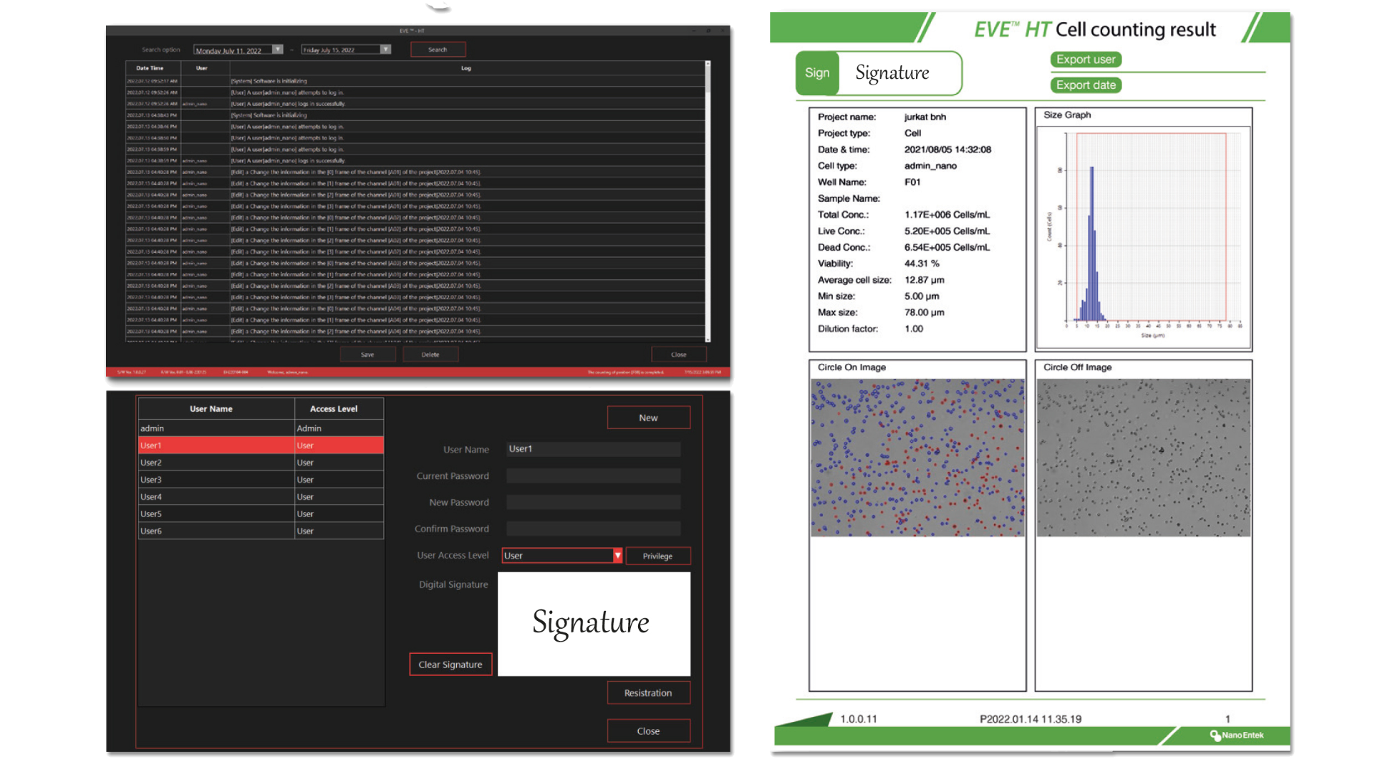
Task: Click Close button in log window
Action: 678,354
